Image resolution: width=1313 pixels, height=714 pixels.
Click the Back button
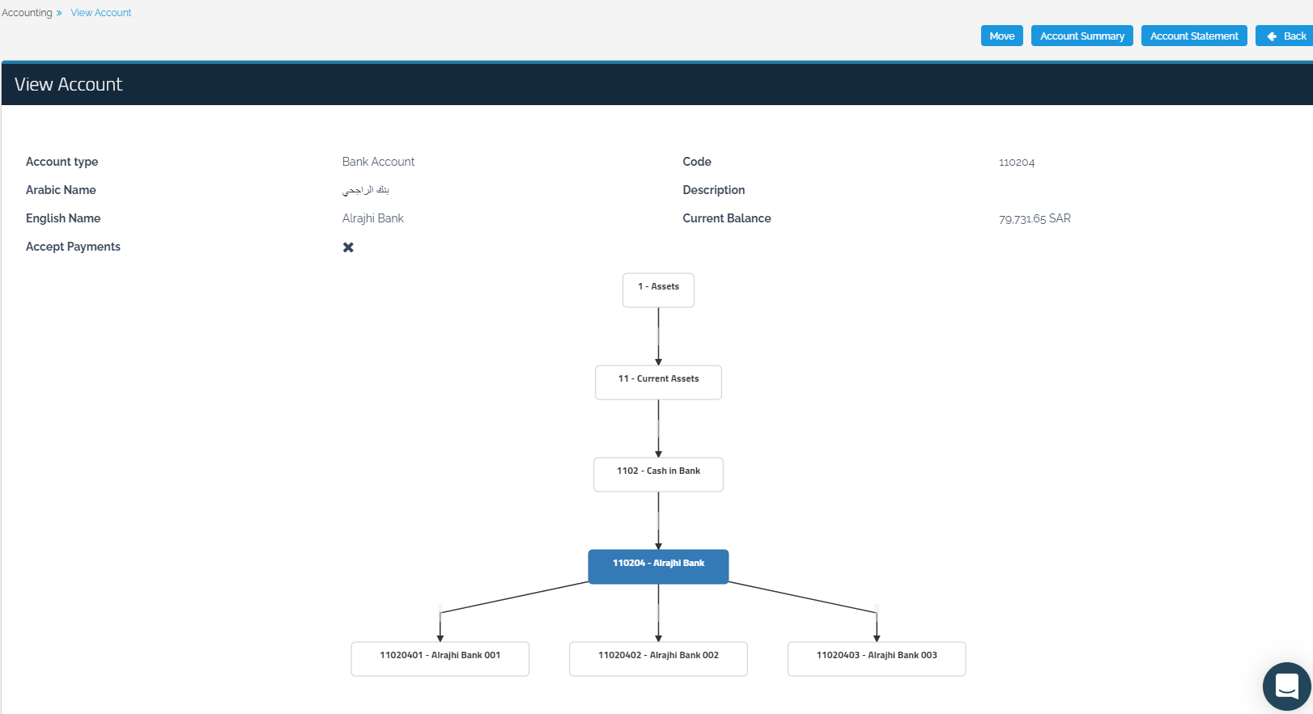1285,36
